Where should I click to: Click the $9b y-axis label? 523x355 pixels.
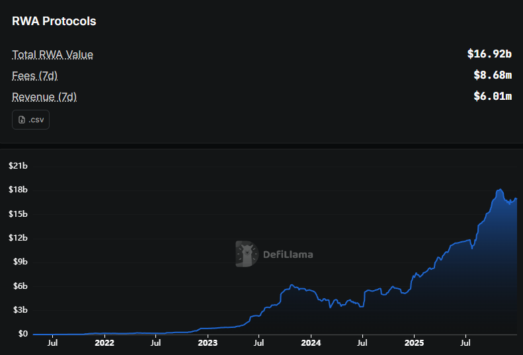click(20, 262)
